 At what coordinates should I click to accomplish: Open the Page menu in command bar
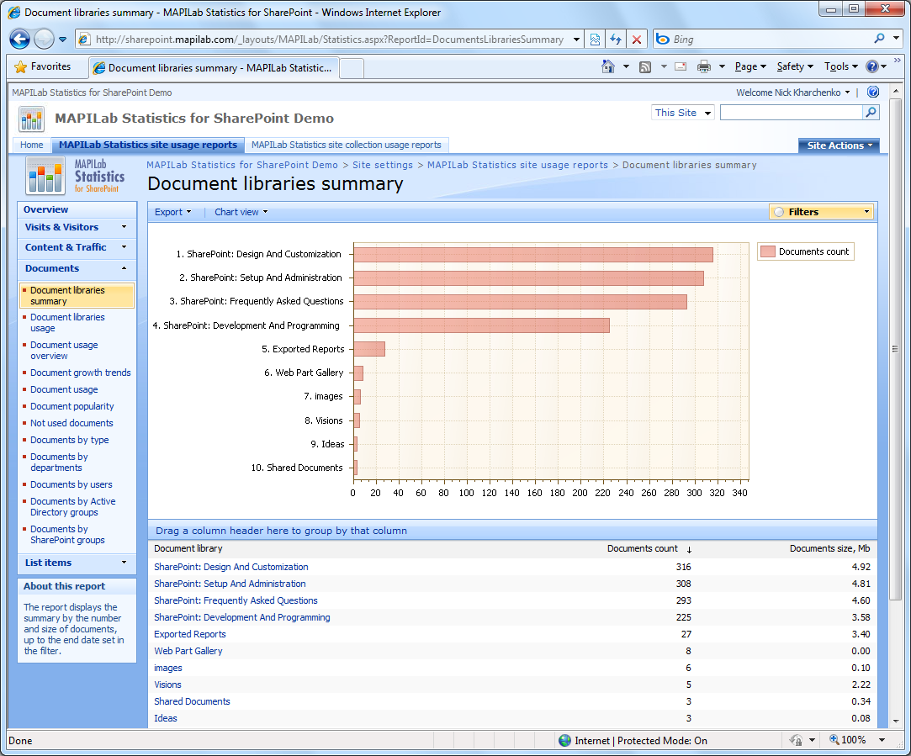click(x=750, y=66)
